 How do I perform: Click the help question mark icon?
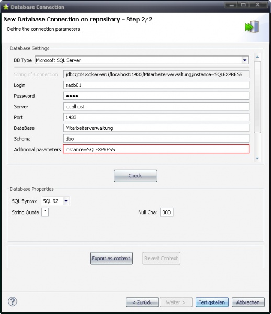pos(13,301)
